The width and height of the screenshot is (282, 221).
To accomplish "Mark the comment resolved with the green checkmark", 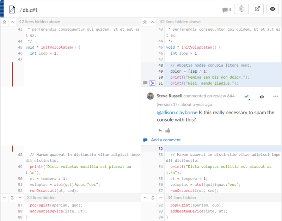I will [x=247, y=95].
